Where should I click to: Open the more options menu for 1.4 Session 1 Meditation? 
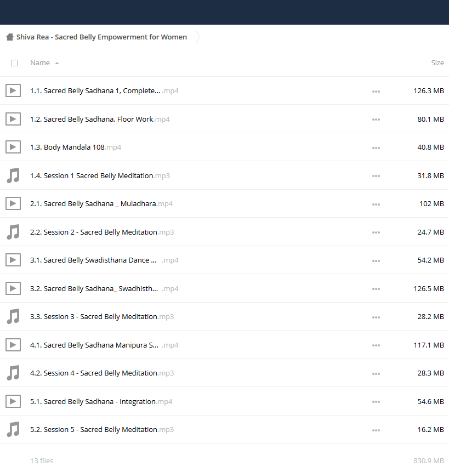376,176
